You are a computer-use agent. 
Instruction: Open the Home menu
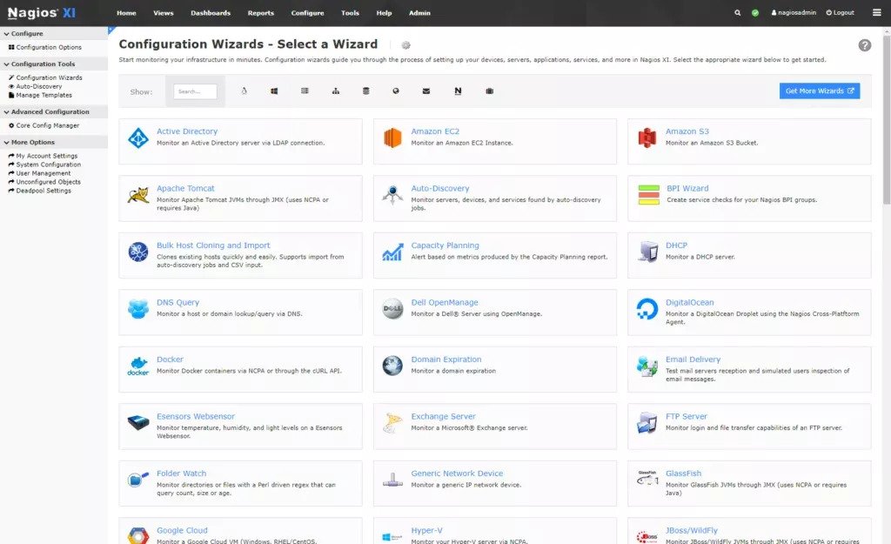[x=126, y=13]
